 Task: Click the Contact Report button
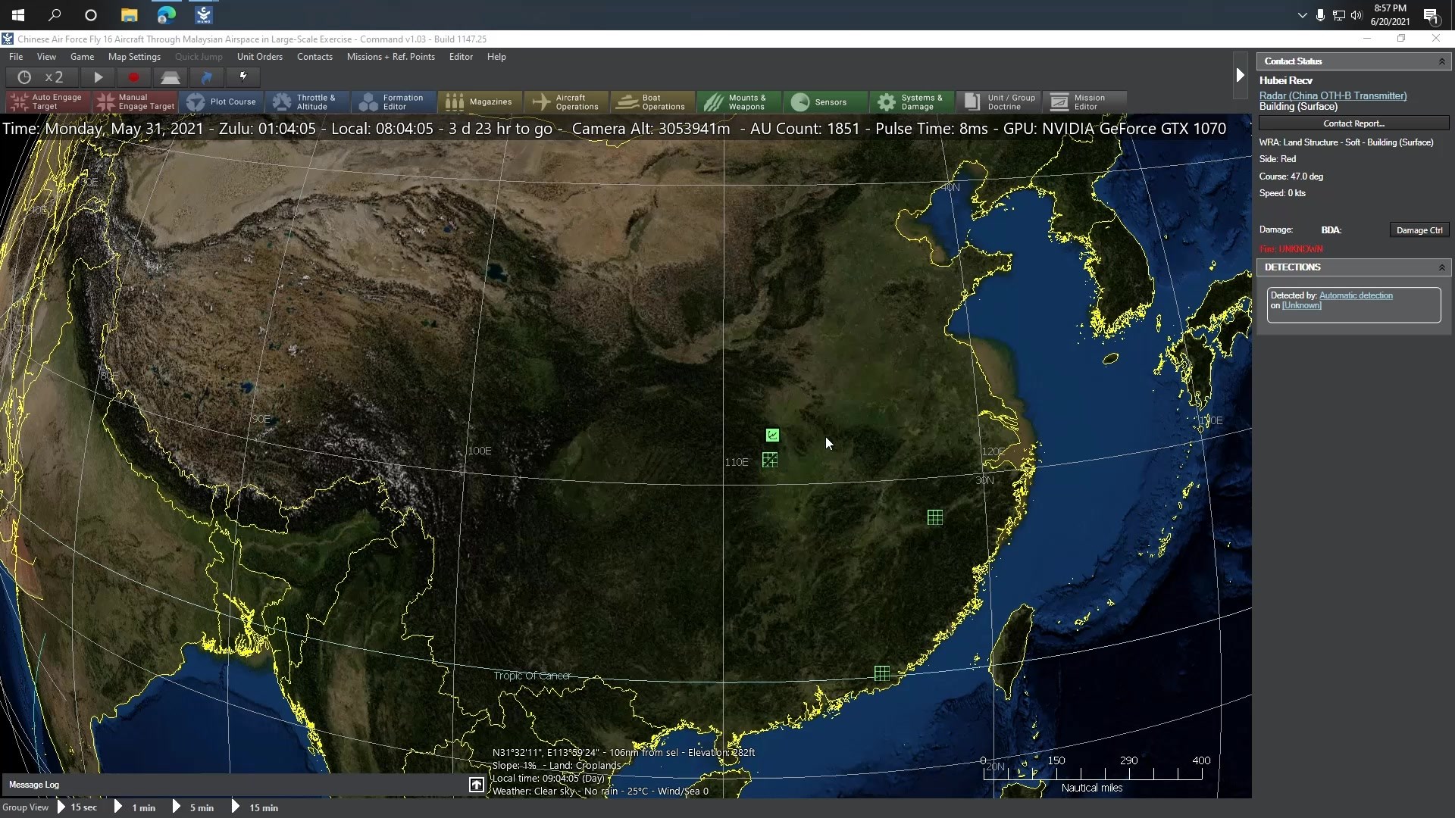click(x=1353, y=123)
